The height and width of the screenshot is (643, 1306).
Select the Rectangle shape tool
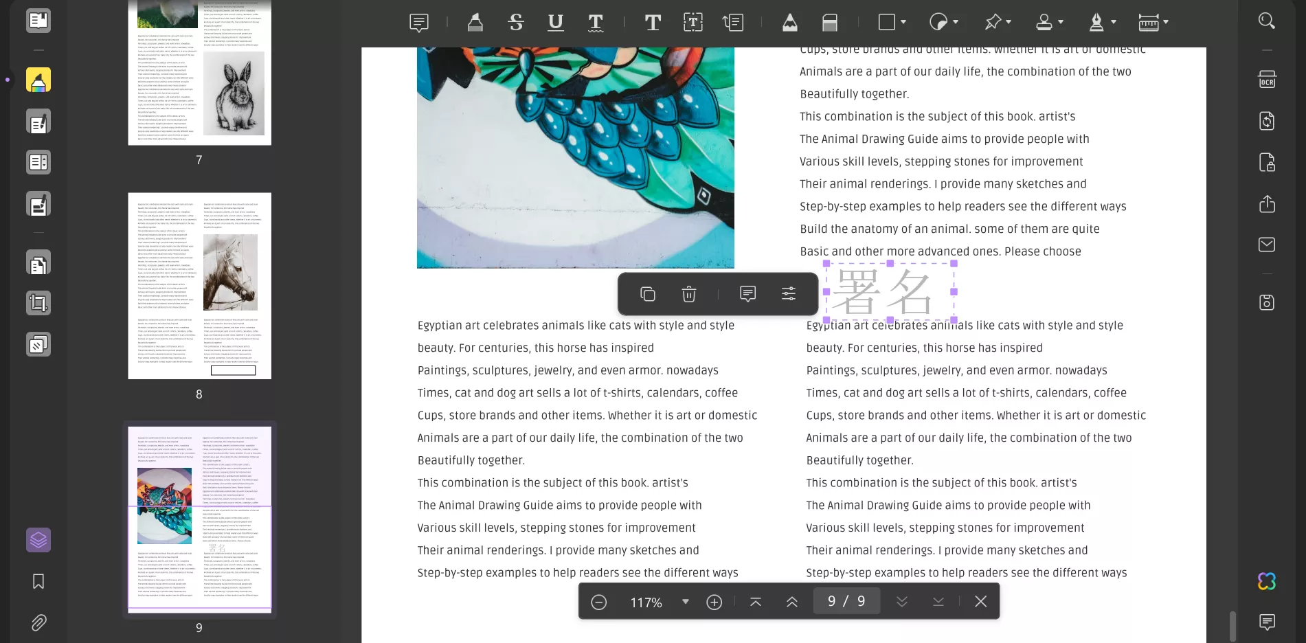pos(887,23)
